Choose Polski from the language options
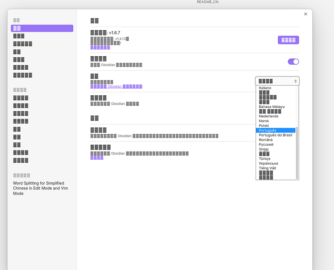 (x=264, y=126)
